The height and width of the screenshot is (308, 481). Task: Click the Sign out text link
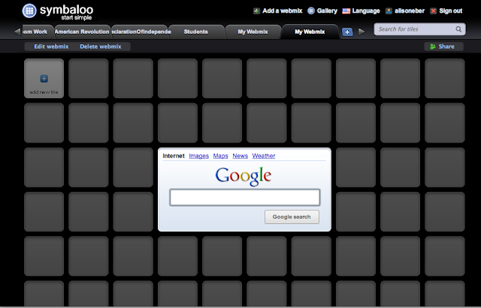click(451, 11)
